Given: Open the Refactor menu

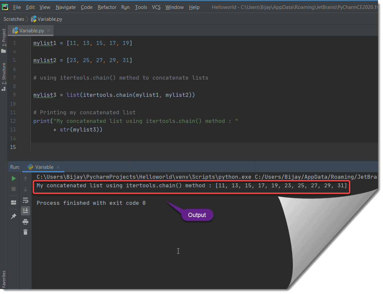Looking at the screenshot, I should (107, 7).
